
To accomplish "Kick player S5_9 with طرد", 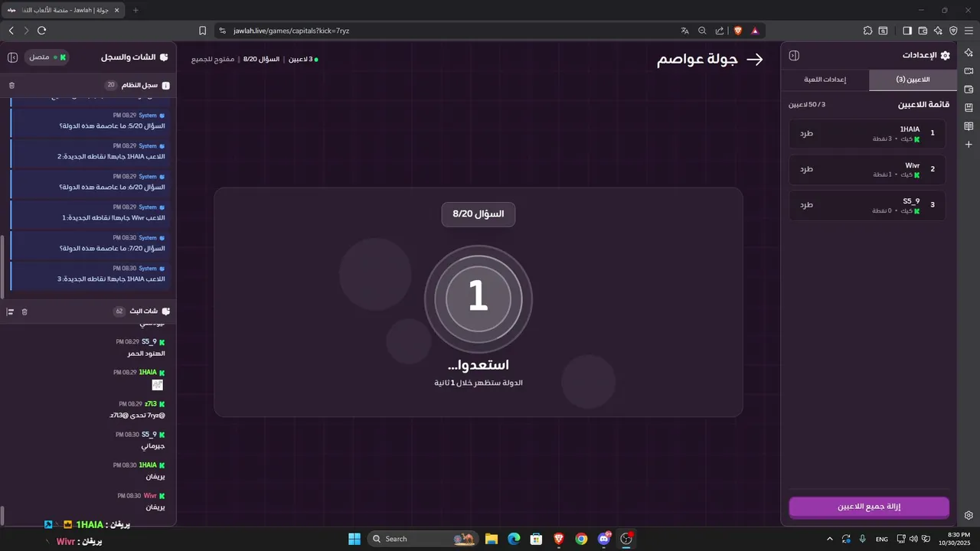I will 806,205.
